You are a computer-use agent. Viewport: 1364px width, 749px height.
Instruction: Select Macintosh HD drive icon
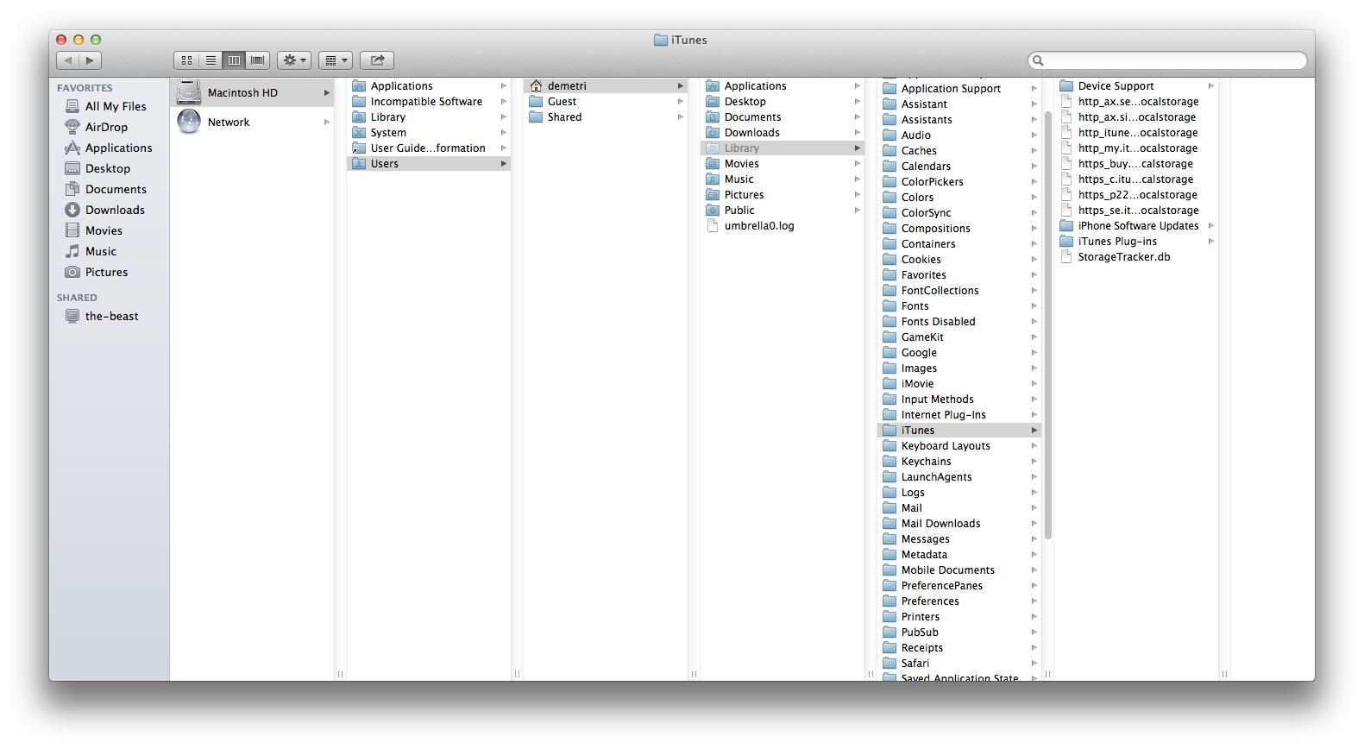pyautogui.click(x=189, y=92)
